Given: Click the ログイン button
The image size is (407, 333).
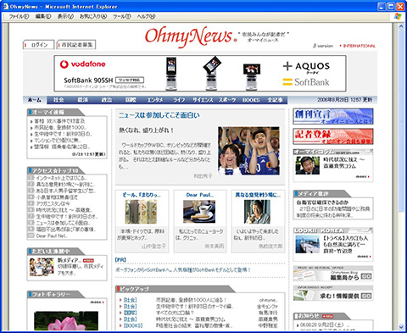Looking at the screenshot, I should (x=38, y=45).
